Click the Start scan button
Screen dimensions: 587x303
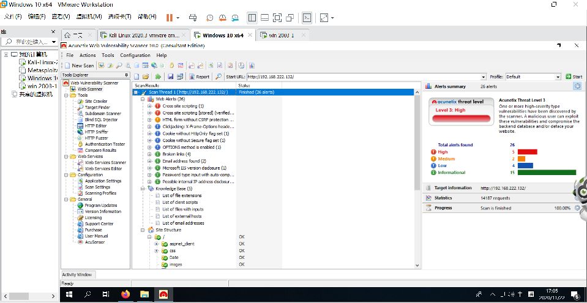coord(574,77)
